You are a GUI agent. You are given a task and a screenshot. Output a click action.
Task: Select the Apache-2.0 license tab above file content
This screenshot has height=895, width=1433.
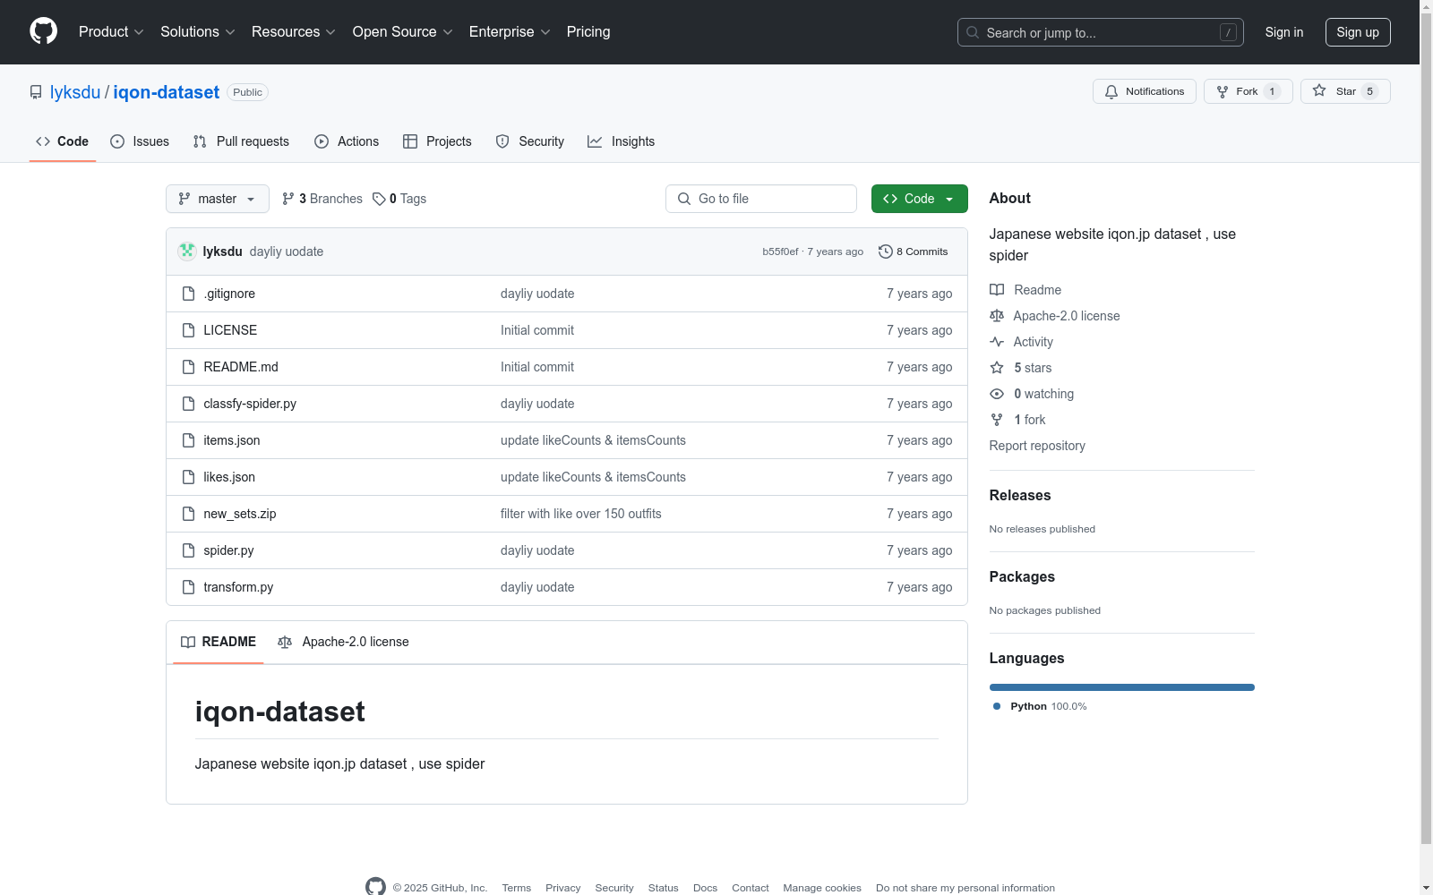coord(343,642)
